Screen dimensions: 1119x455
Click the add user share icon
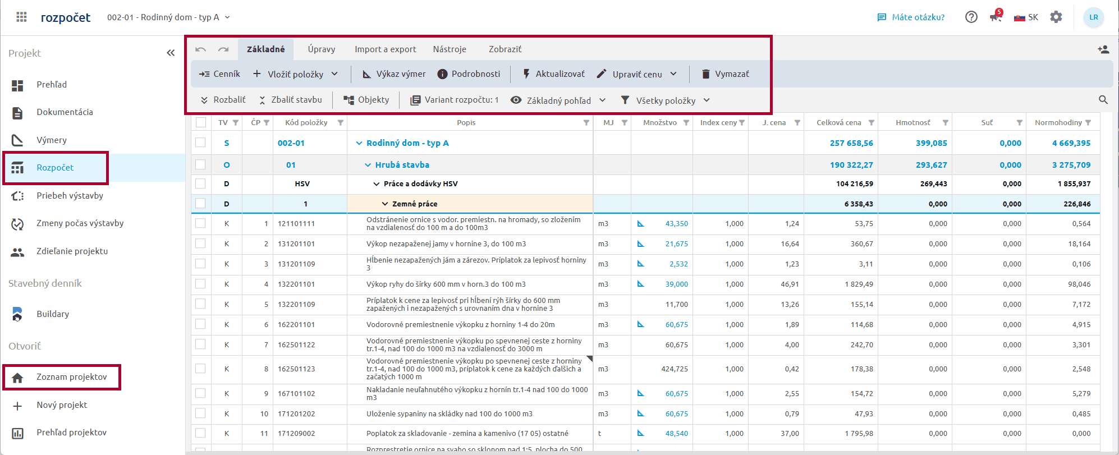click(x=1103, y=49)
